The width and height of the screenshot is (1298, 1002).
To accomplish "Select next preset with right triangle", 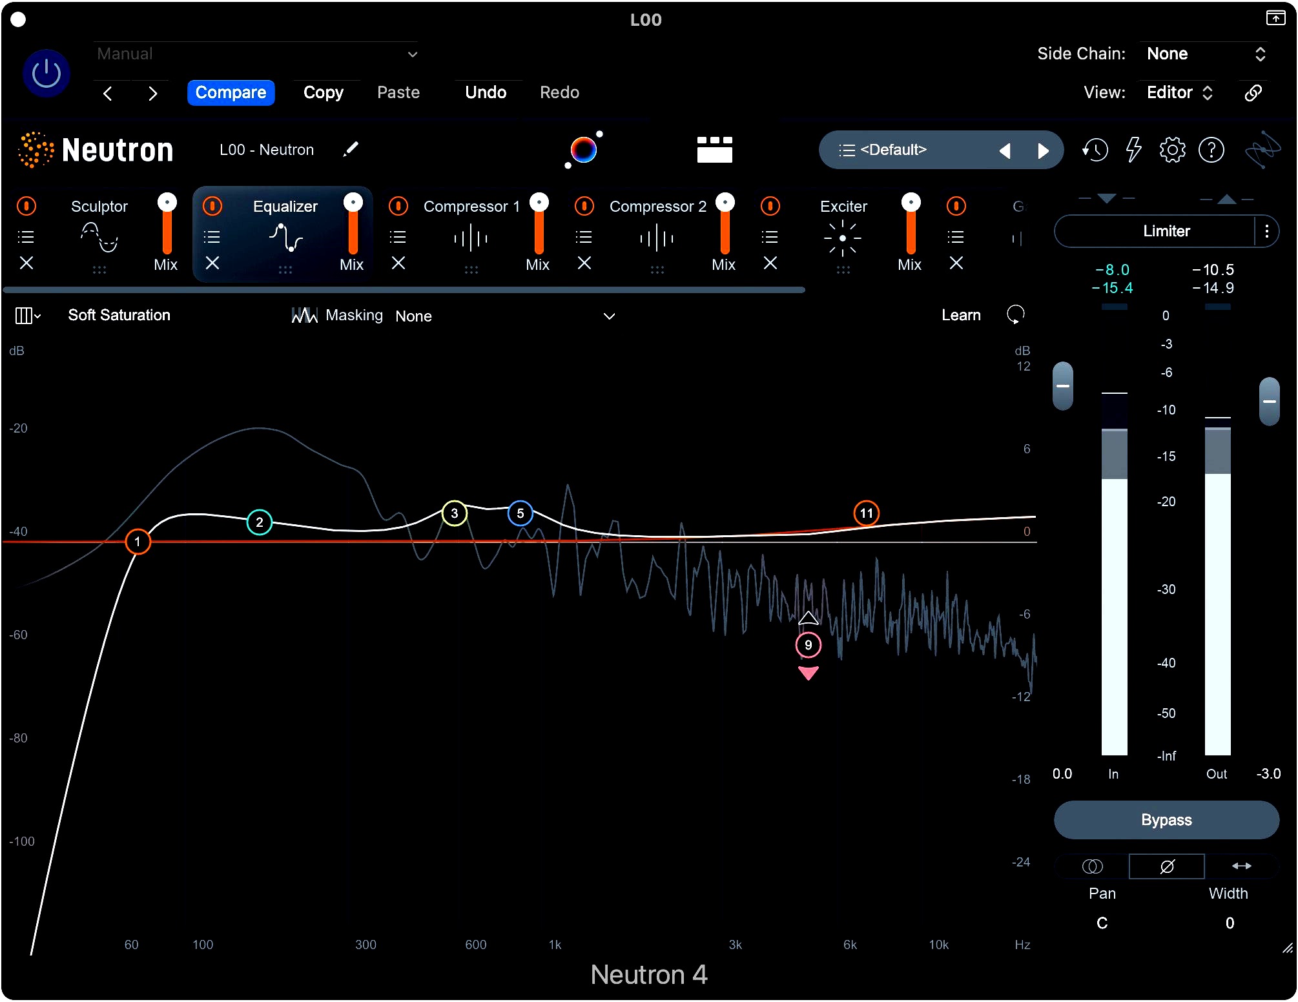I will pos(1043,151).
